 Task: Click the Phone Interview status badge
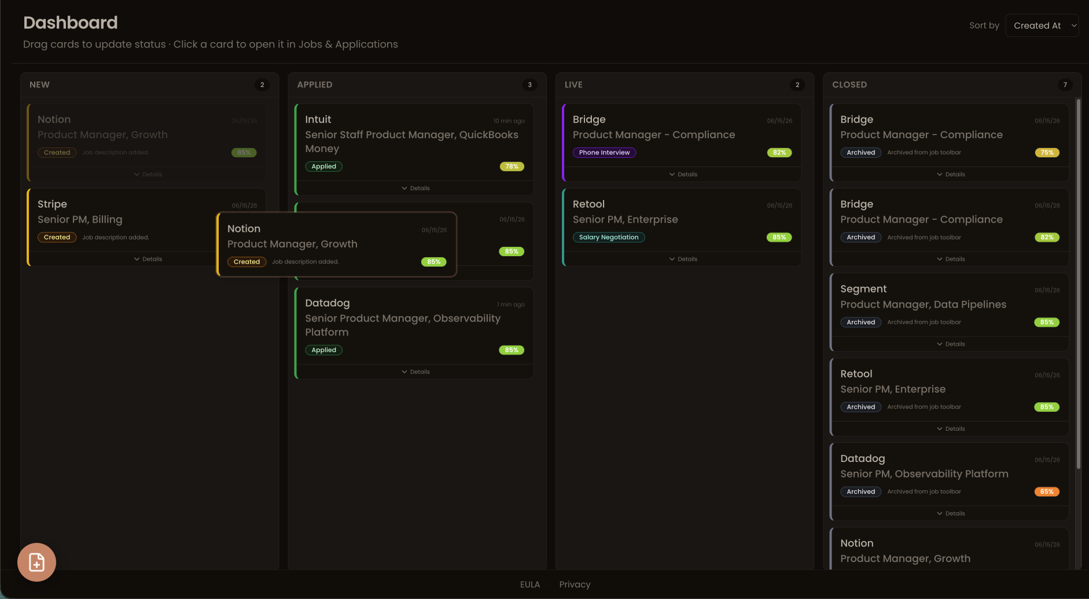point(604,153)
